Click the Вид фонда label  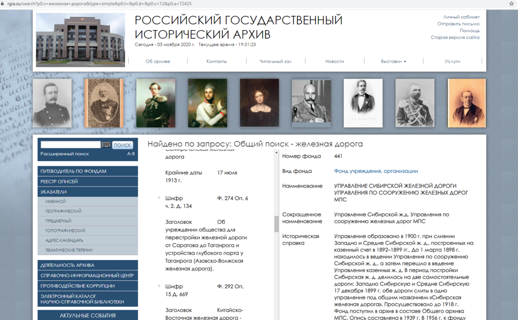click(297, 171)
